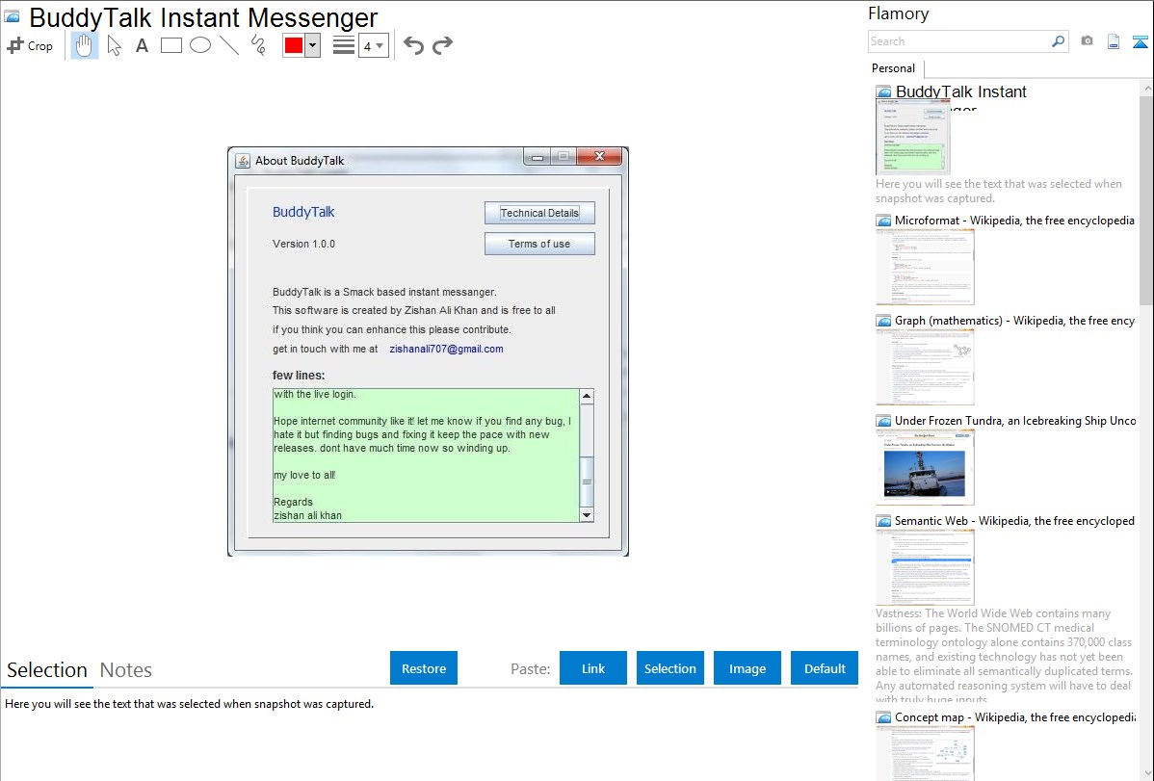Open the Concept map snapshot thumbnail

[x=925, y=752]
